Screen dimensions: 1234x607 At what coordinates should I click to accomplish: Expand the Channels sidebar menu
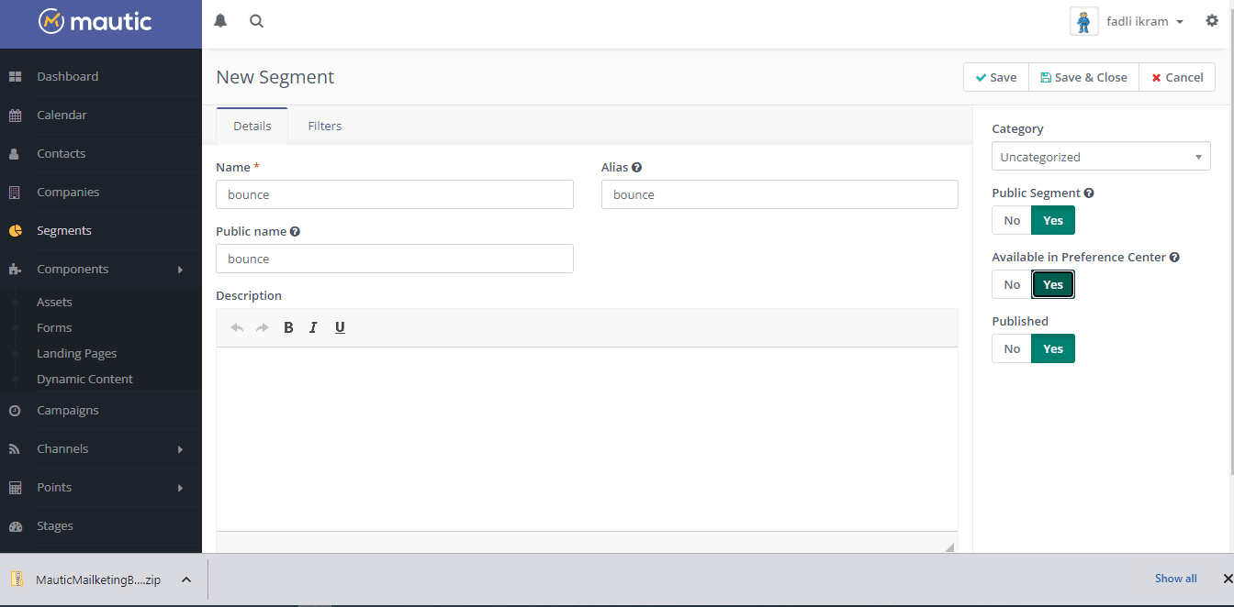pyautogui.click(x=101, y=449)
